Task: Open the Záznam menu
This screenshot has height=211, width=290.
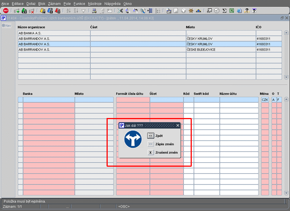Action: click(54, 3)
